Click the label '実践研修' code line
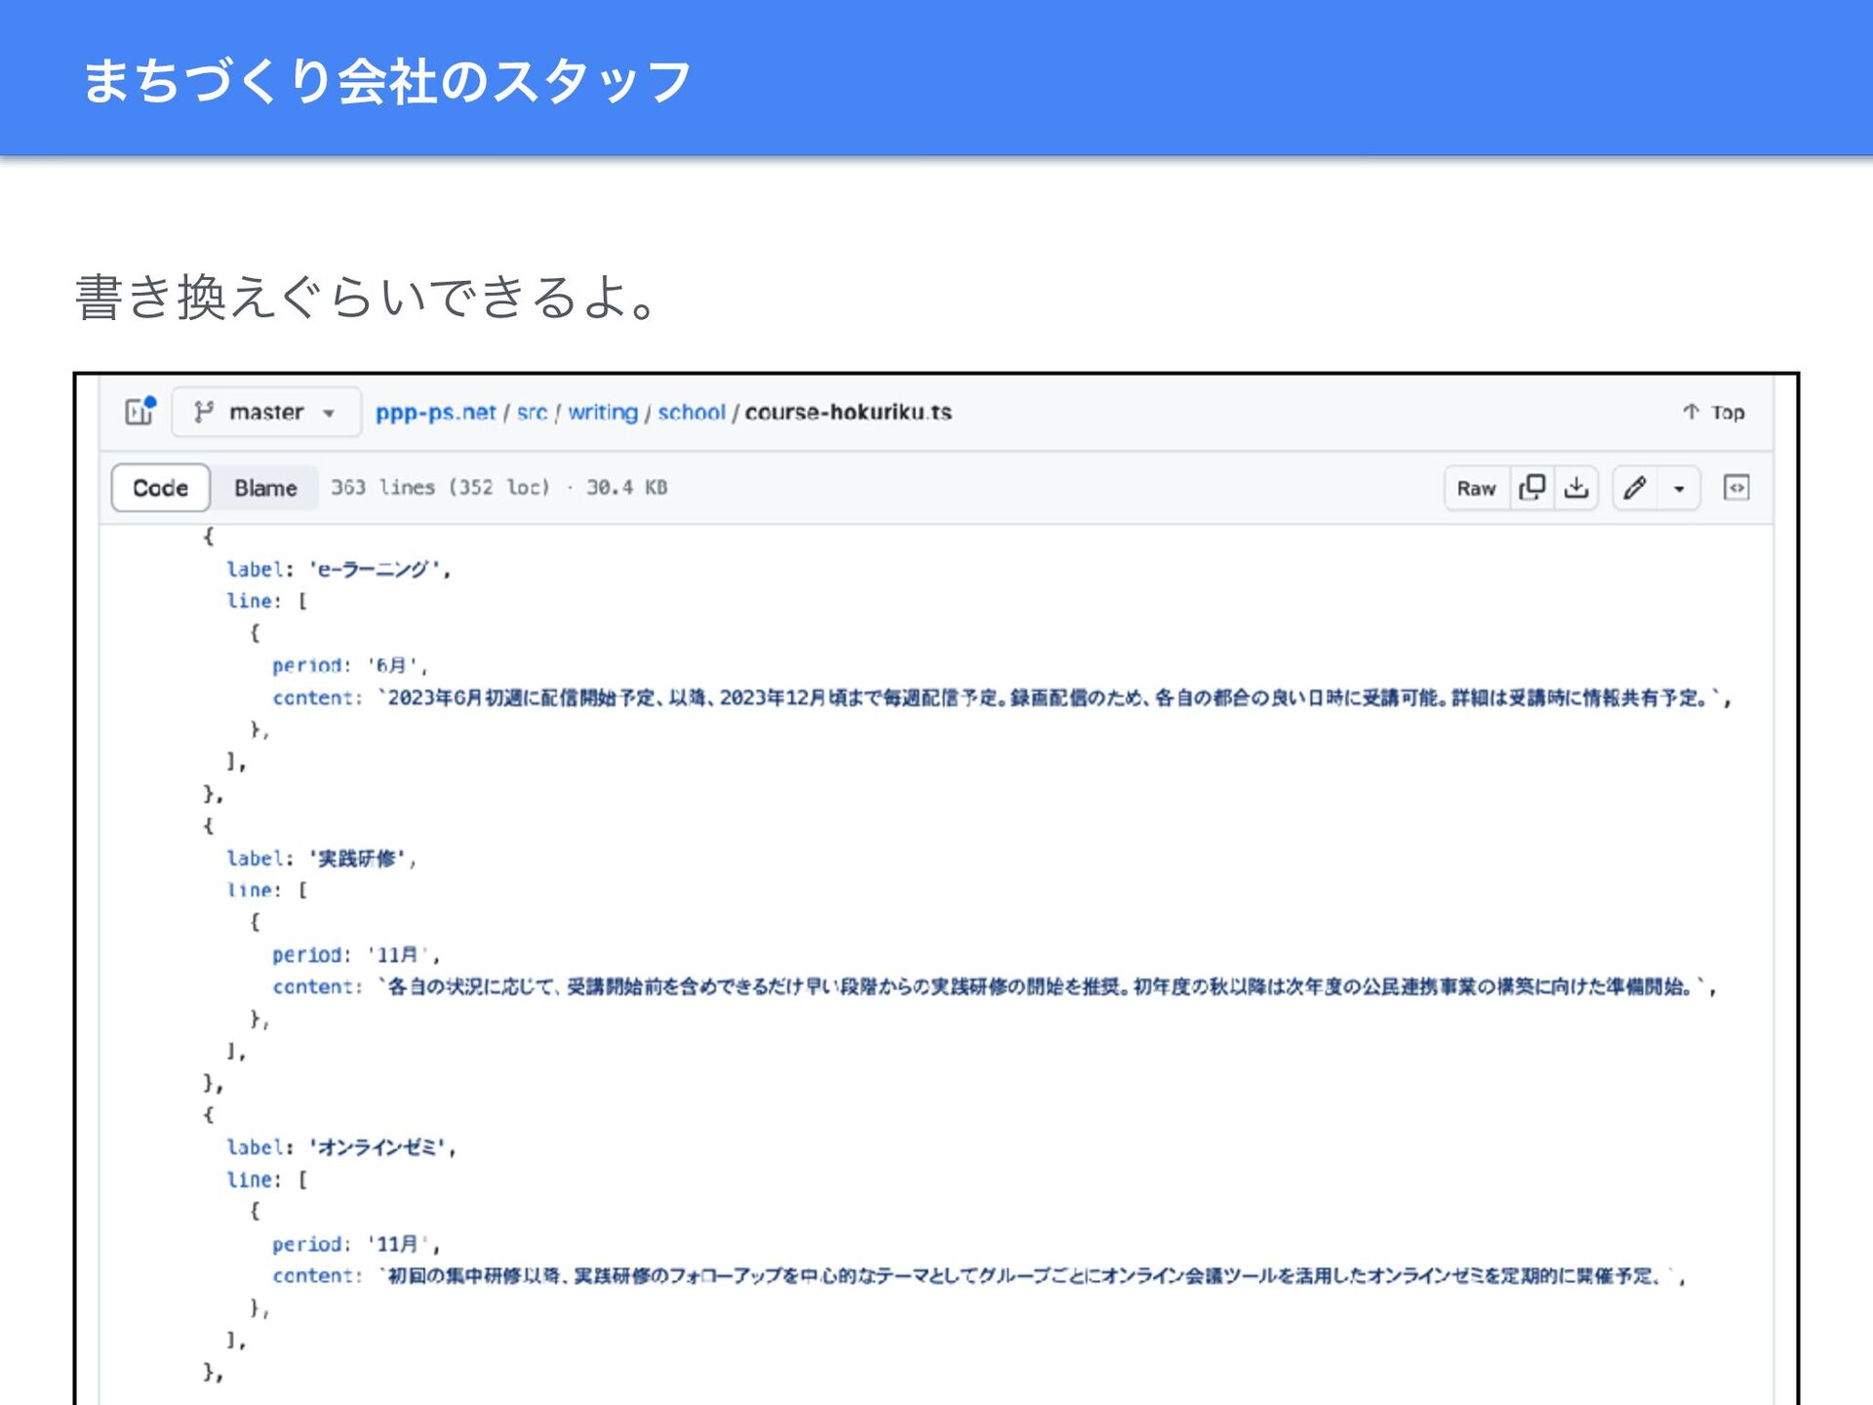Viewport: 1873px width, 1405px height. [321, 858]
